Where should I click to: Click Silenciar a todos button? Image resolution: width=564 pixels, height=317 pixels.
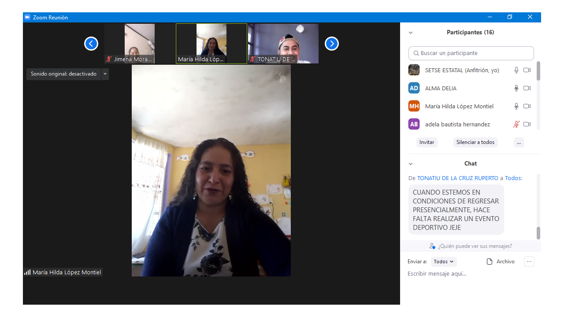click(x=475, y=142)
